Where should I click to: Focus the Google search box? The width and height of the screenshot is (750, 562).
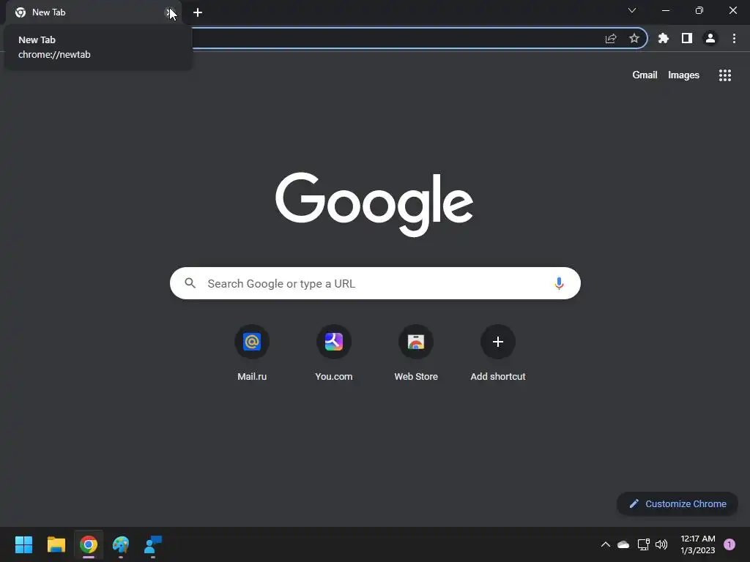click(375, 283)
